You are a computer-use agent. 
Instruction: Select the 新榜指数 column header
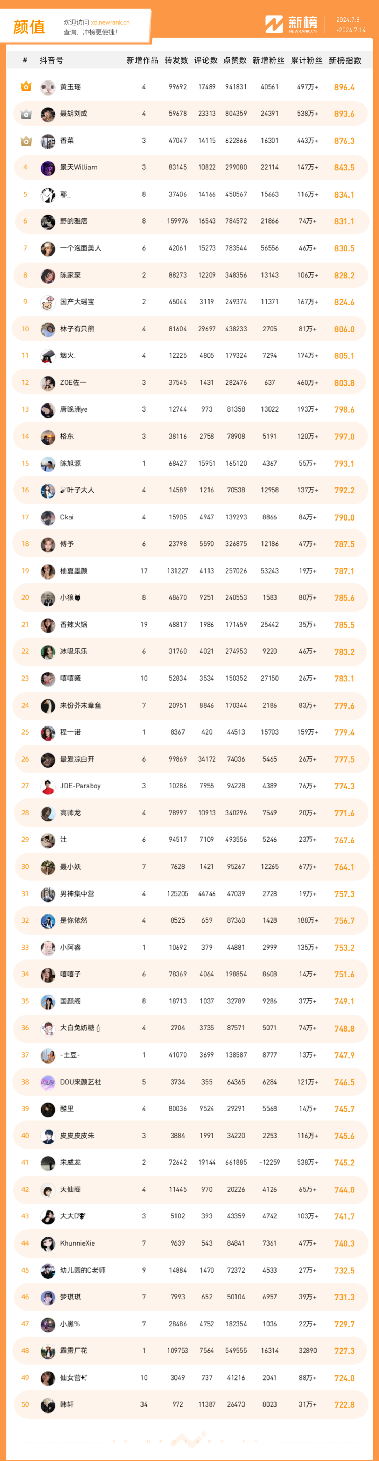[x=345, y=60]
